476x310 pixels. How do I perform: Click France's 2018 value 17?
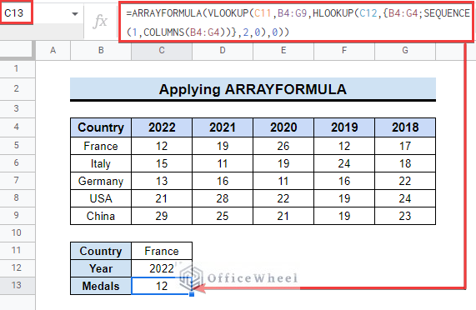(405, 146)
